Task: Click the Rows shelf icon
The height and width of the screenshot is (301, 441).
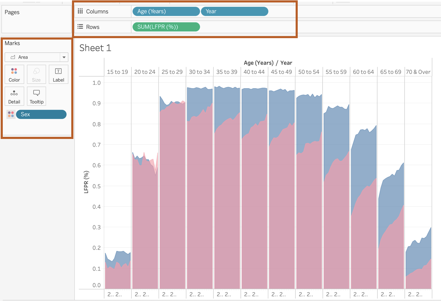Action: point(80,27)
